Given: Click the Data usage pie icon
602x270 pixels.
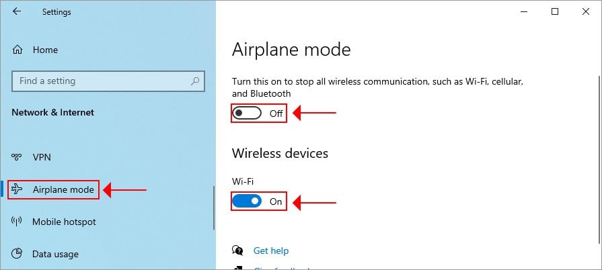Looking at the screenshot, I should (x=17, y=253).
